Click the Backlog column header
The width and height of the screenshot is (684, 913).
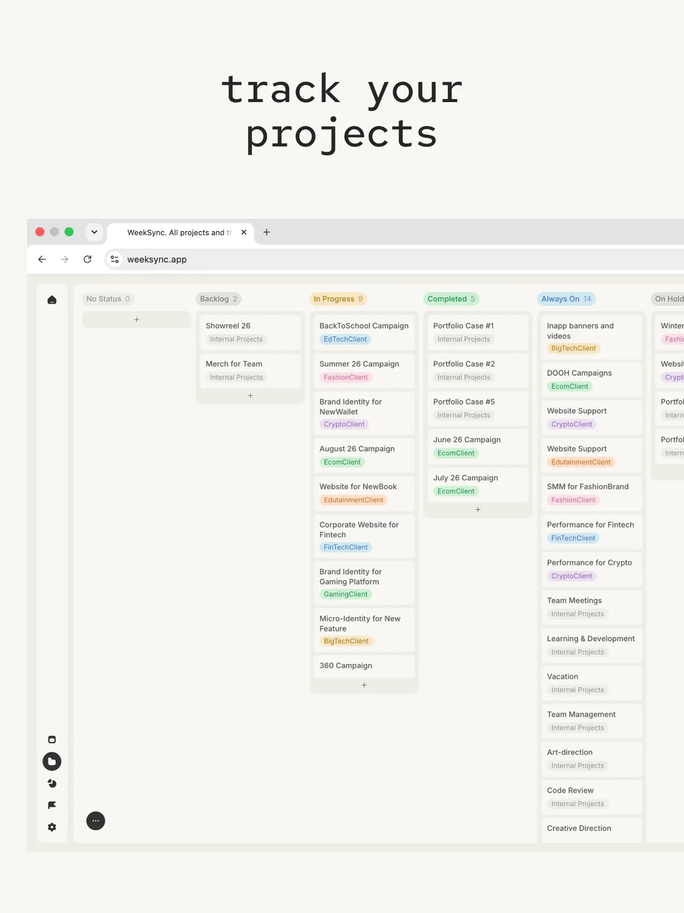(x=218, y=299)
